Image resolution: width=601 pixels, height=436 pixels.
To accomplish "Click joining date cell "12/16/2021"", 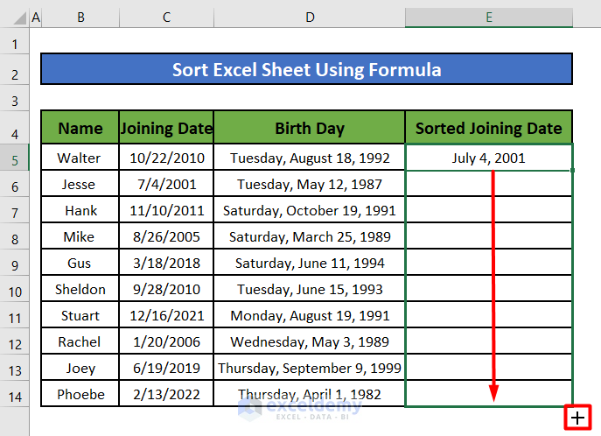I will (166, 316).
